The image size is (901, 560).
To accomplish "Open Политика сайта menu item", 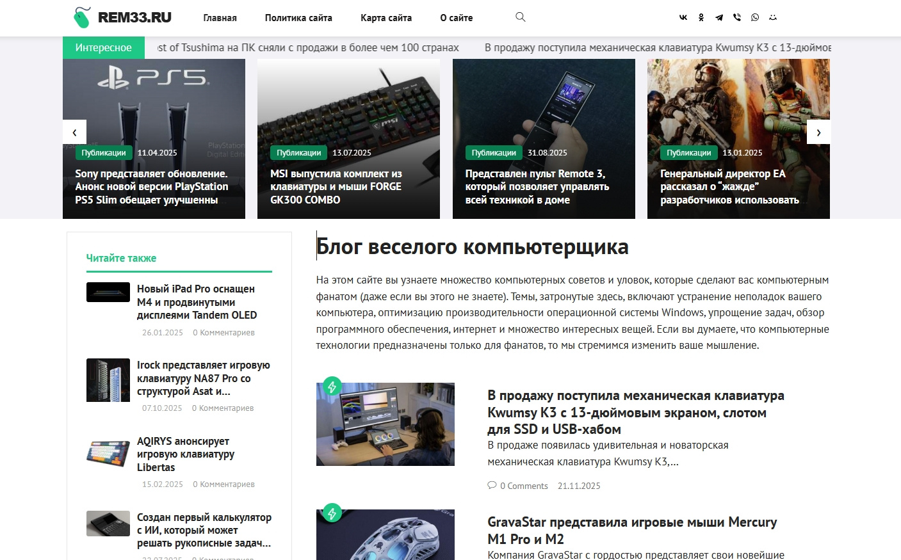I will tap(298, 18).
